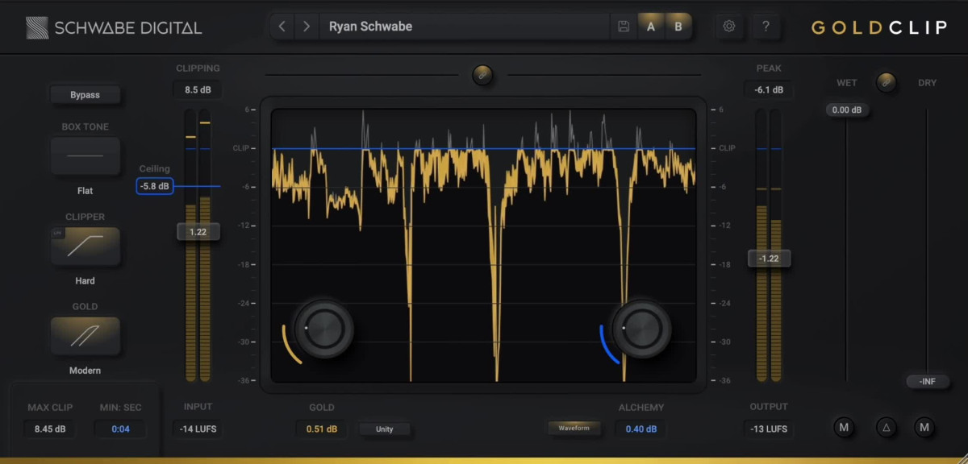
Task: Go to the previous preset
Action: coord(282,27)
